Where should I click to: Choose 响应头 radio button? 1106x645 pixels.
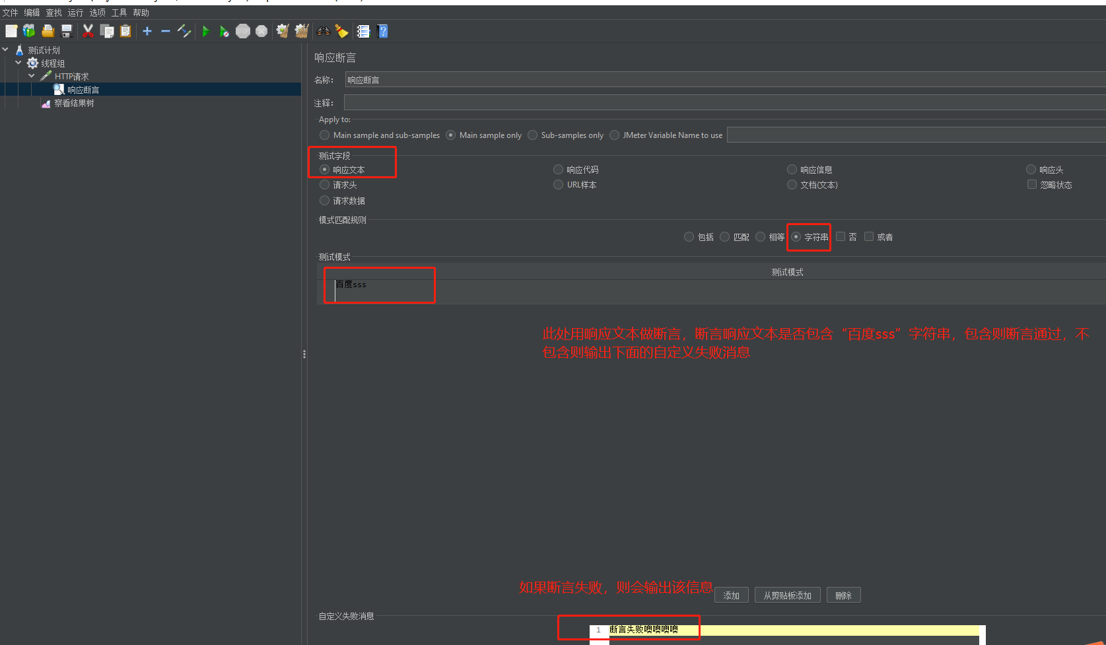pos(1031,170)
